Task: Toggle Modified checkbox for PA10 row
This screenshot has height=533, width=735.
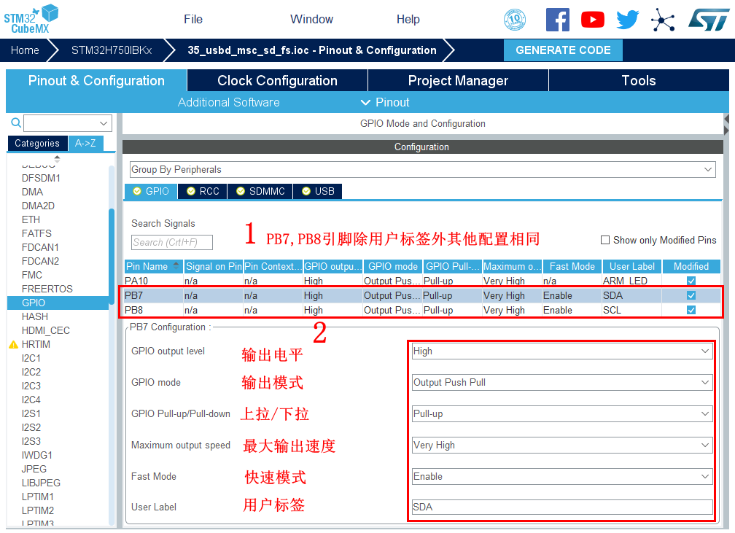Action: (691, 281)
